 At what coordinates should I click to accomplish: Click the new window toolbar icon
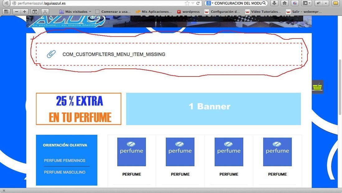tap(35, 11)
